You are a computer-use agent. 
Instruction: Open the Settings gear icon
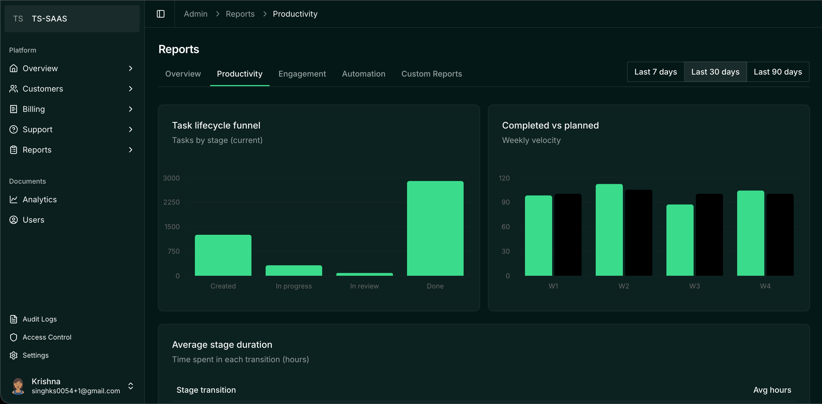13,355
